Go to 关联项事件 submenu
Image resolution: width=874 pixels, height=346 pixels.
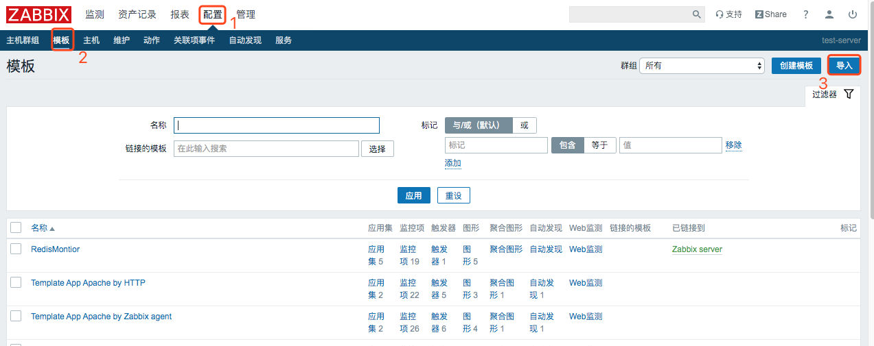(x=194, y=40)
